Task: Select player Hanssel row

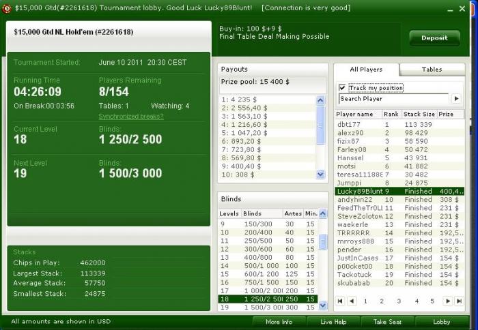Action: click(399, 158)
